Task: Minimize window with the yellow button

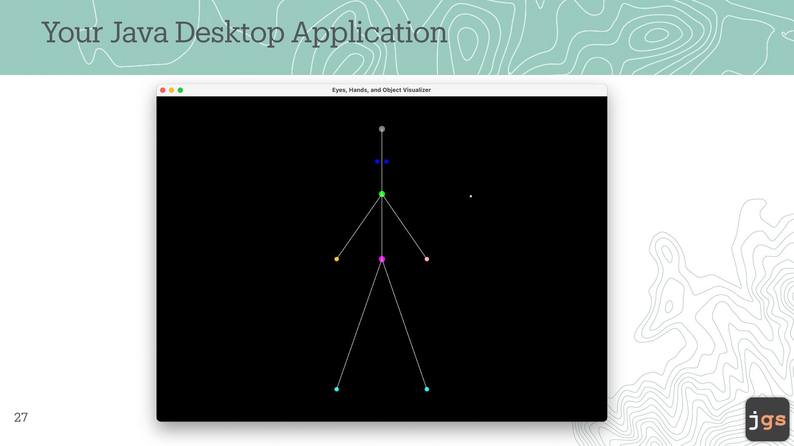Action: point(172,90)
